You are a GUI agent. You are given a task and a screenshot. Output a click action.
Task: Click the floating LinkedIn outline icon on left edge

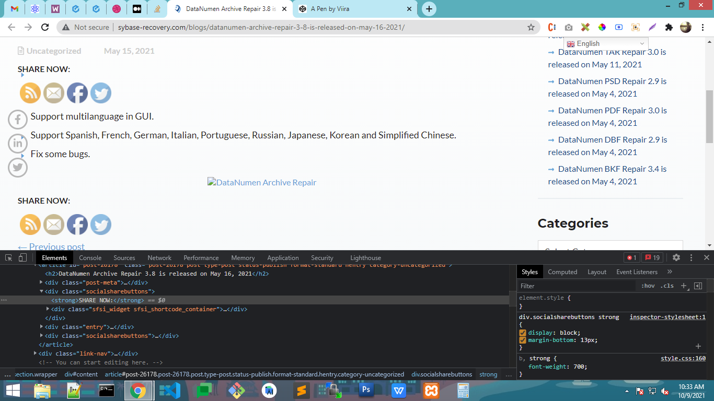pyautogui.click(x=18, y=144)
